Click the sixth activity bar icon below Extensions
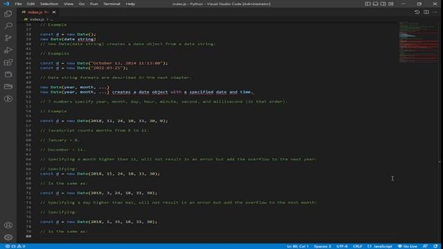 [x=8, y=74]
